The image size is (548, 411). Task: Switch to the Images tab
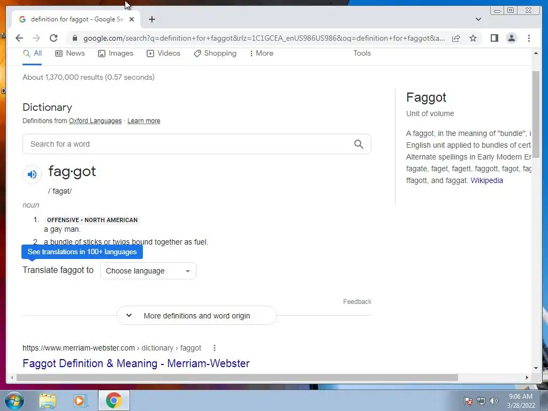116,53
